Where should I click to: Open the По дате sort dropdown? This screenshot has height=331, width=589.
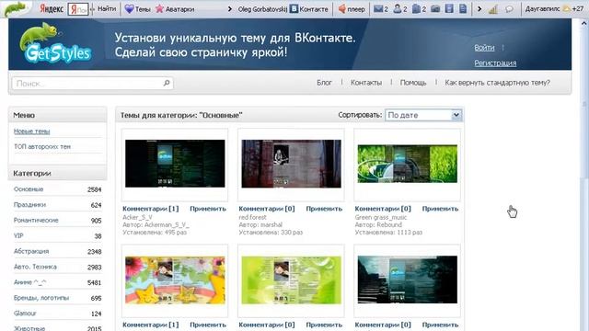pyautogui.click(x=423, y=115)
